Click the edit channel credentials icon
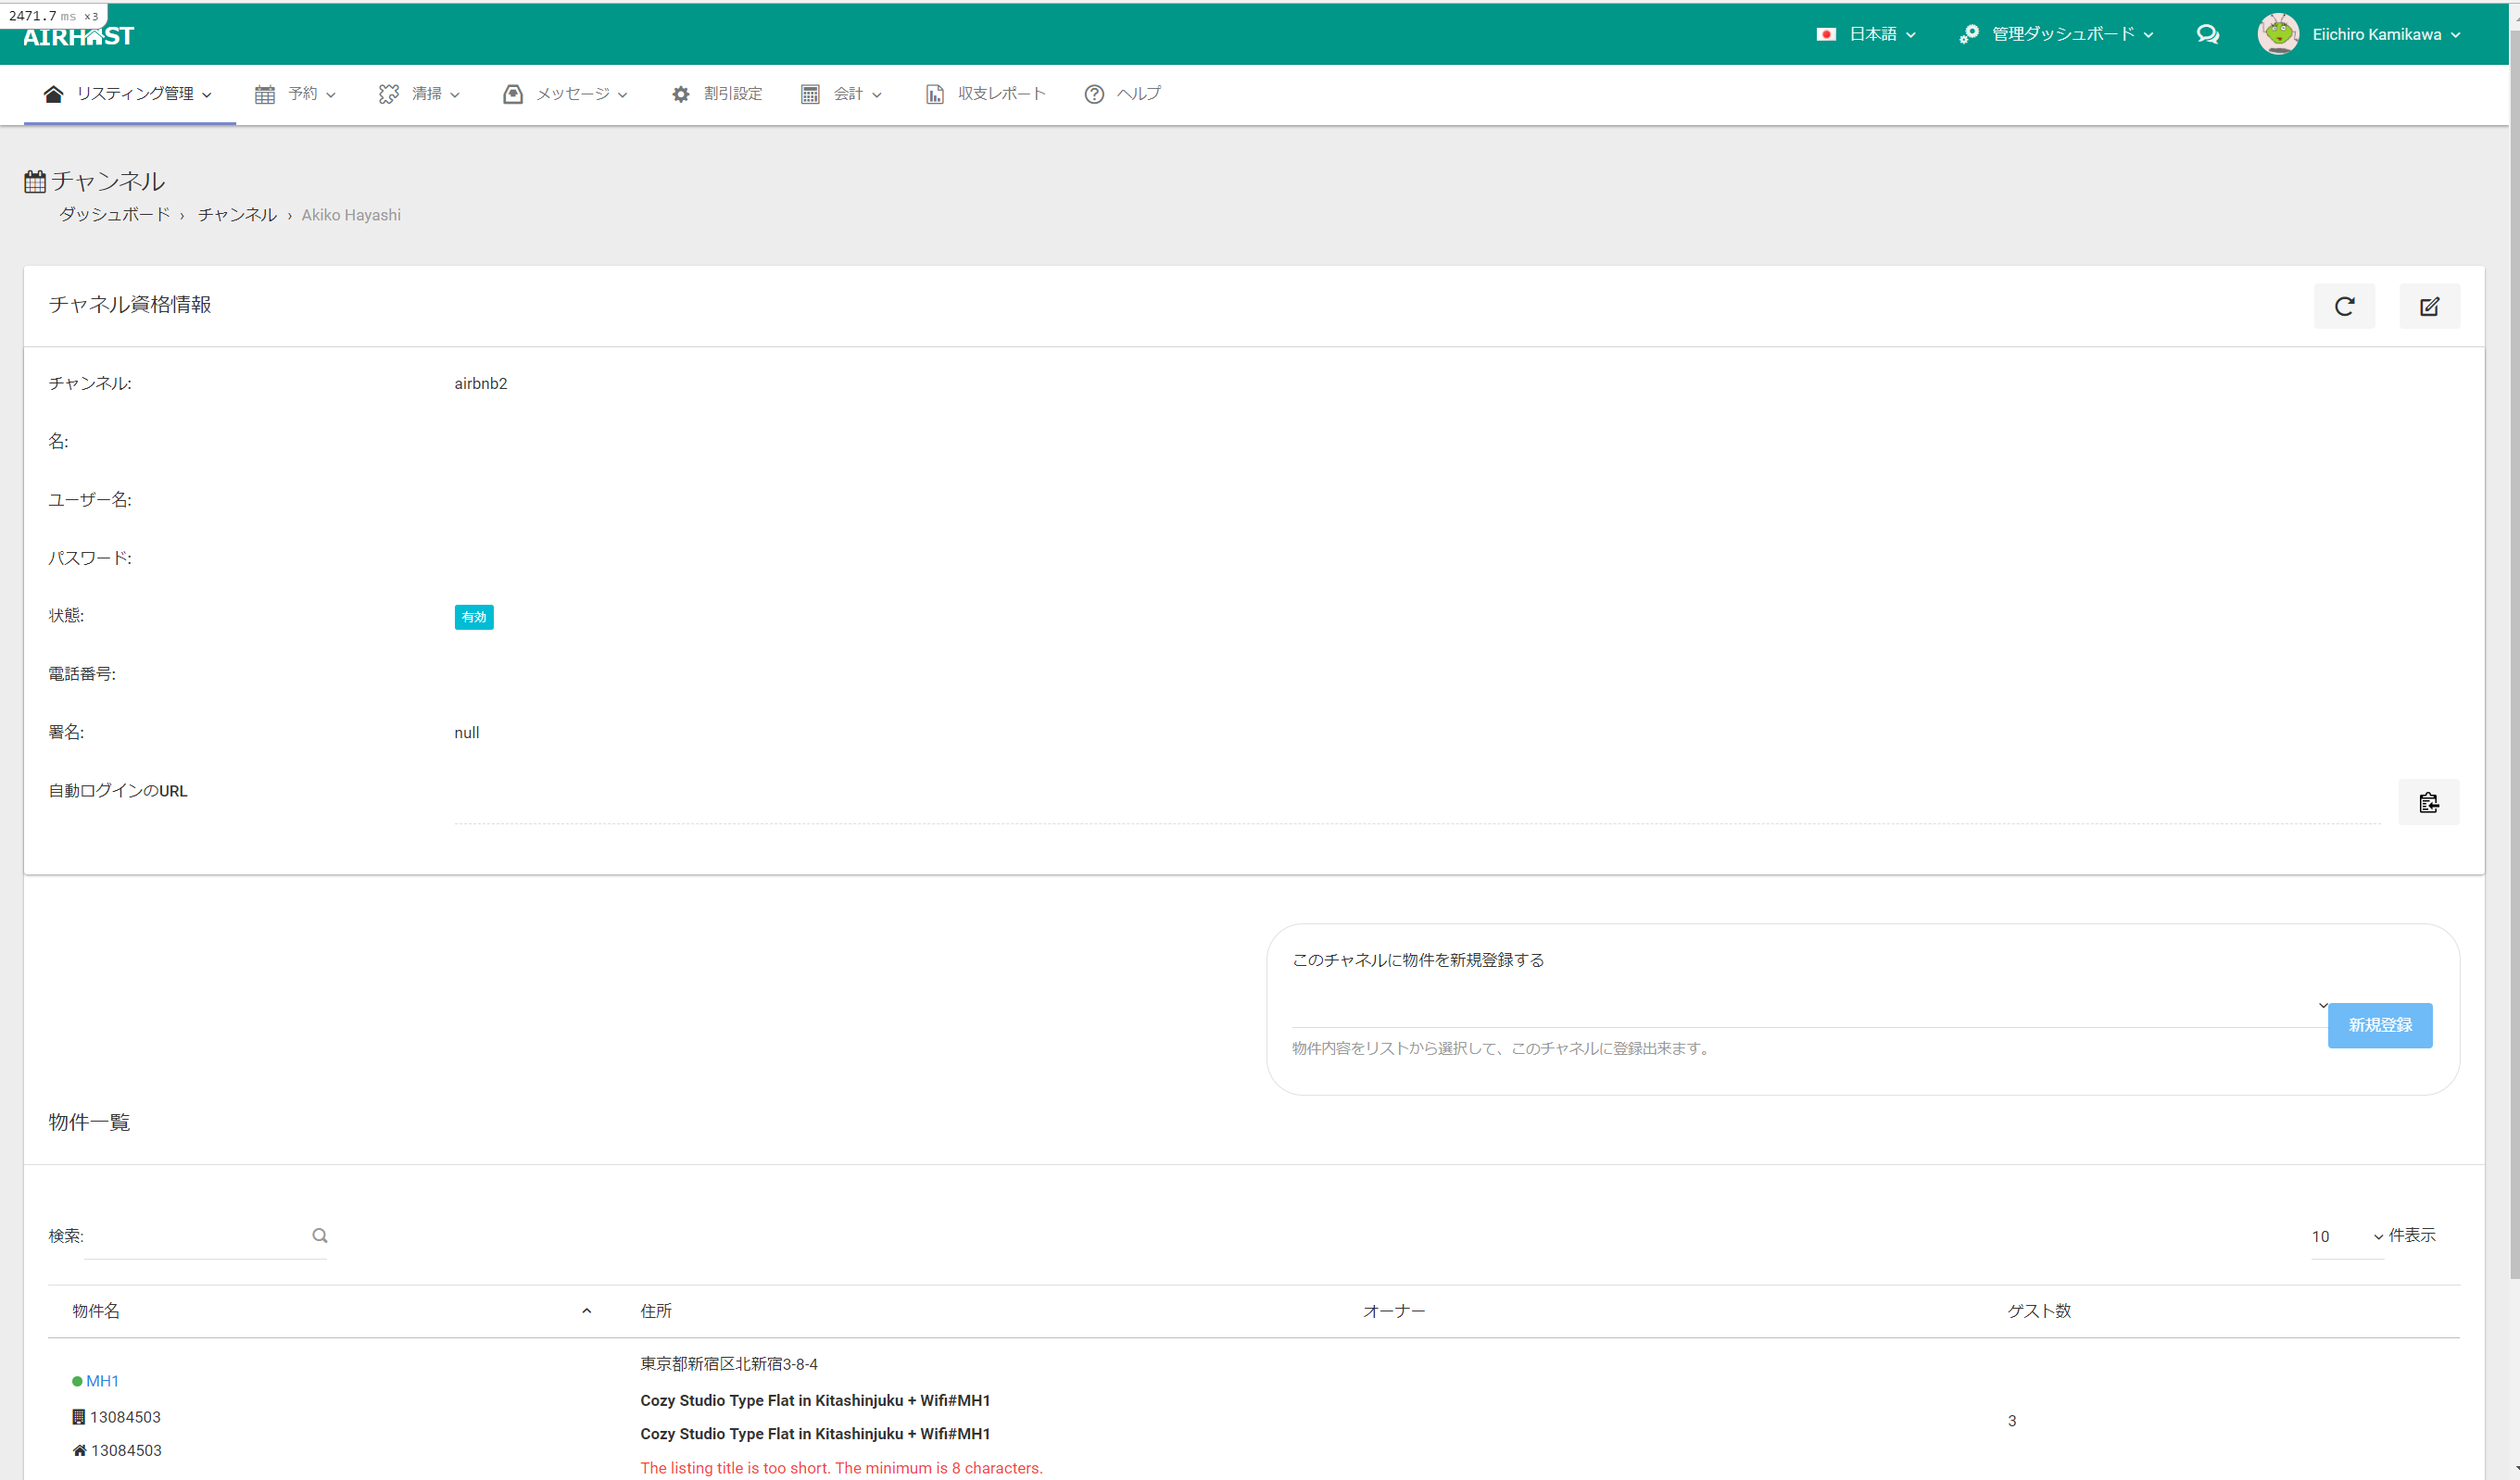 (x=2428, y=306)
